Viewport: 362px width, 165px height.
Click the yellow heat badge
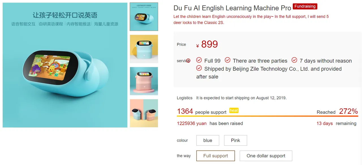pyautogui.click(x=234, y=110)
